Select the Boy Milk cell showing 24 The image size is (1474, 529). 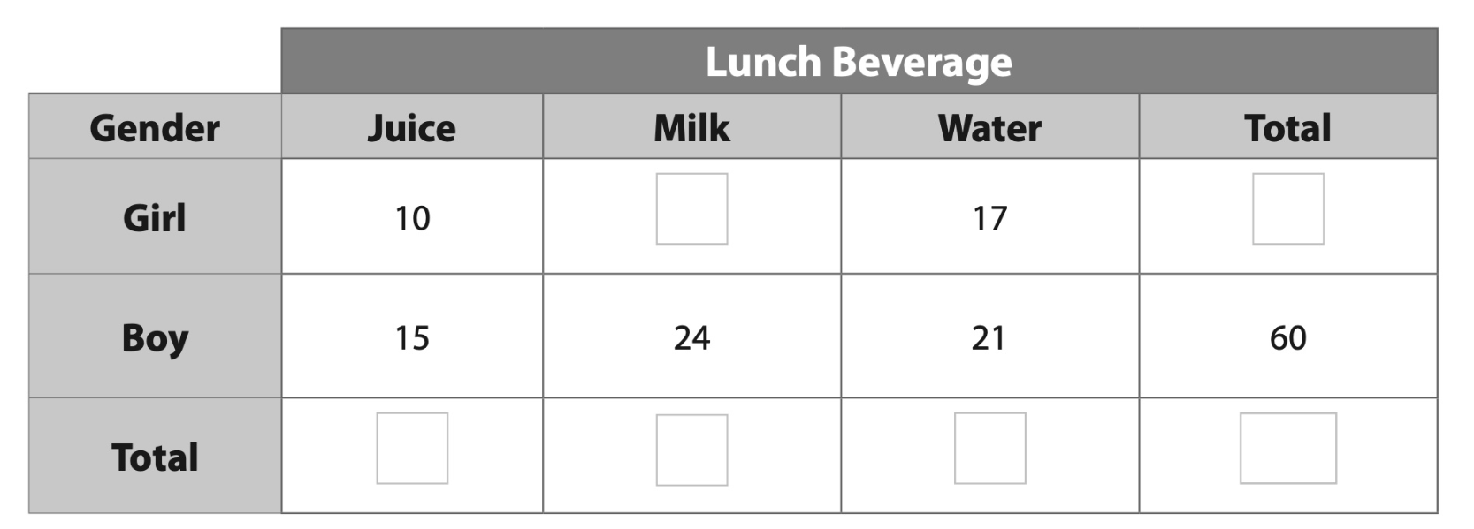691,337
